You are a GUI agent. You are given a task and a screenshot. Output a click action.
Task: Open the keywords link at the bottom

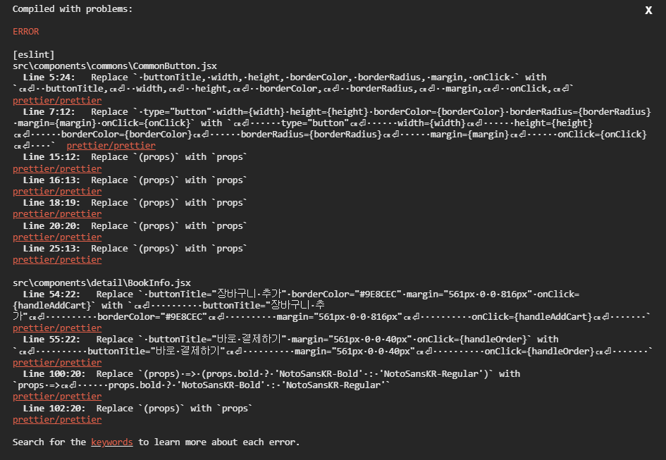112,442
